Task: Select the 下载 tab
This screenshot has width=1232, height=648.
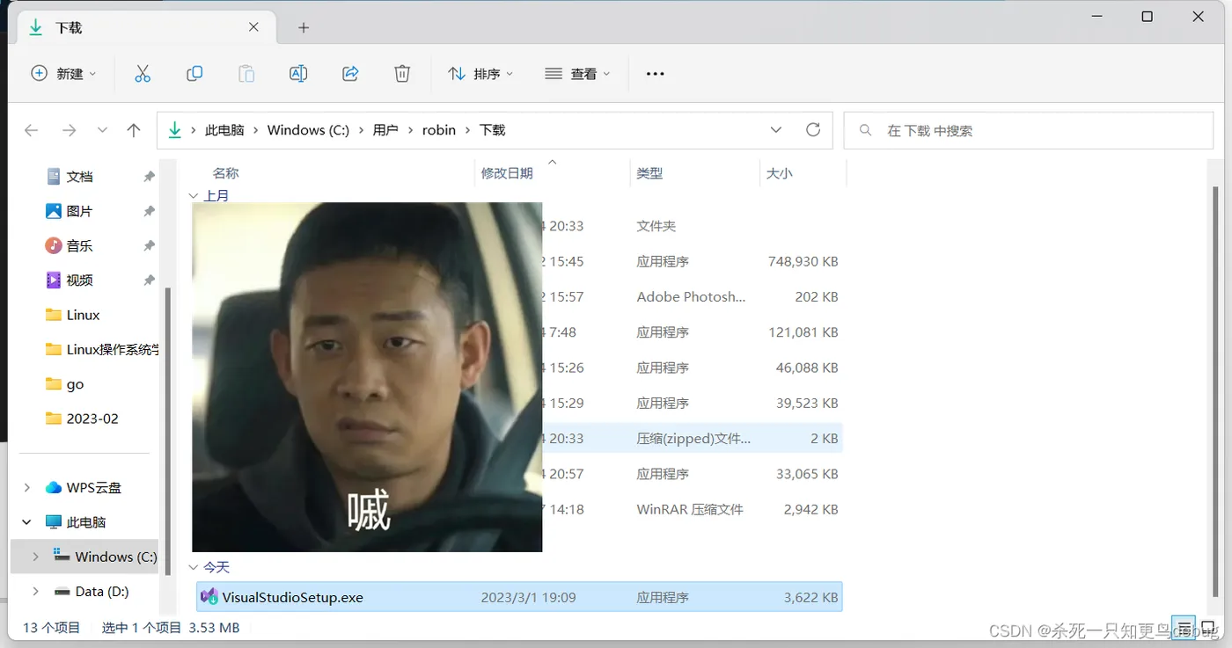Action: [145, 27]
